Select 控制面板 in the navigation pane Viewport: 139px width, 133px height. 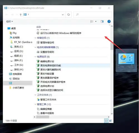point(15,74)
